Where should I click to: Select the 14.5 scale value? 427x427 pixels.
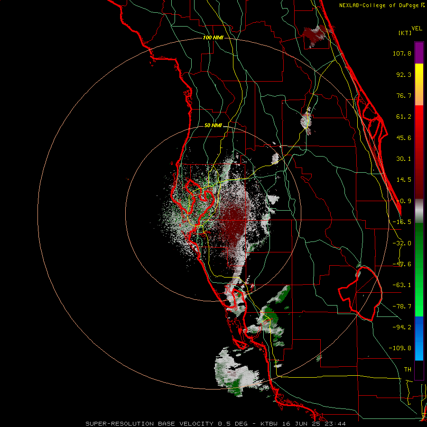[404, 180]
